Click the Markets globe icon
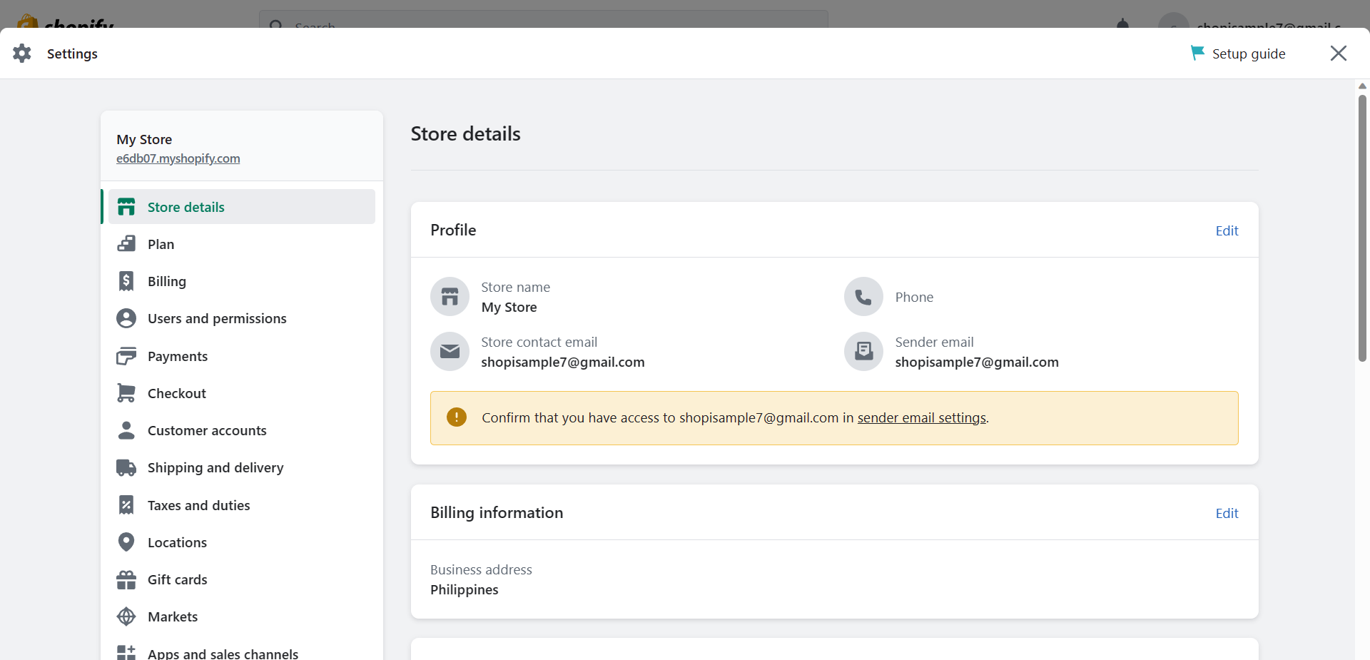The width and height of the screenshot is (1370, 660). [126, 616]
